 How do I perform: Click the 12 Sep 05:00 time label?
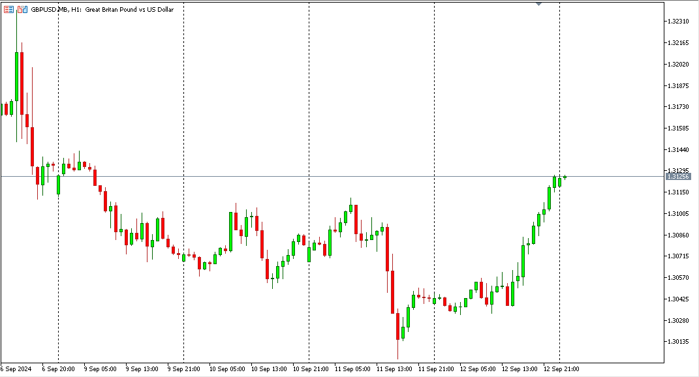pyautogui.click(x=478, y=369)
